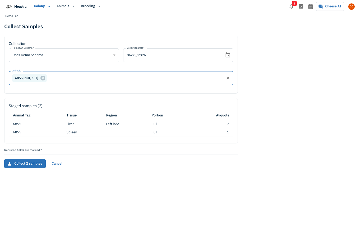The width and height of the screenshot is (361, 226).
Task: Select the Spleen tissue cell
Action: point(72,132)
